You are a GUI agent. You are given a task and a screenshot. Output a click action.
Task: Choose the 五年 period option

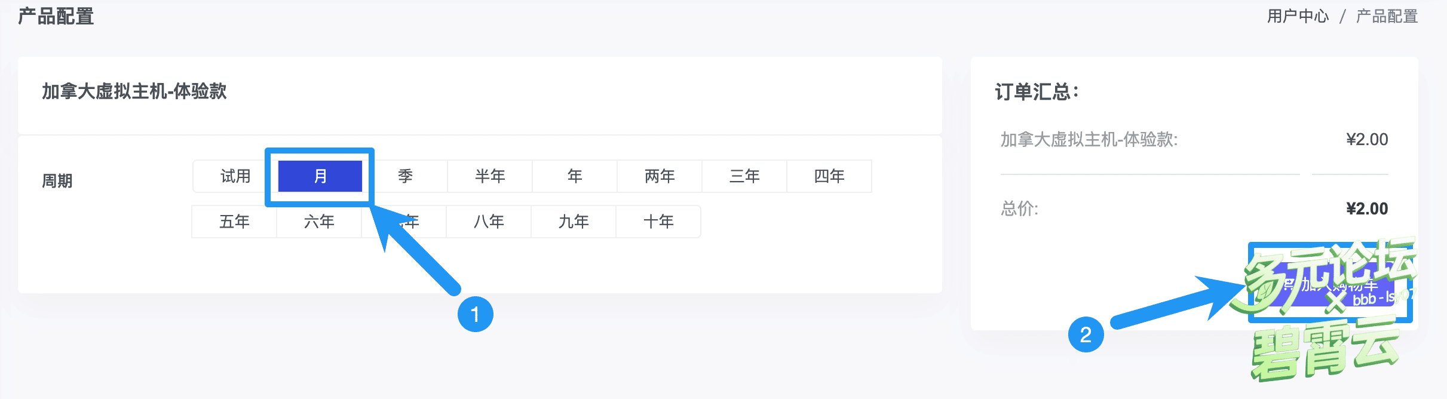(x=234, y=222)
